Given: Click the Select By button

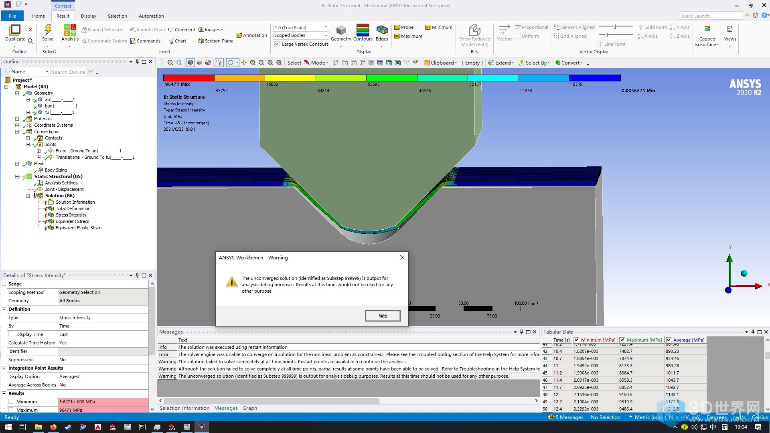Looking at the screenshot, I should pyautogui.click(x=534, y=63).
